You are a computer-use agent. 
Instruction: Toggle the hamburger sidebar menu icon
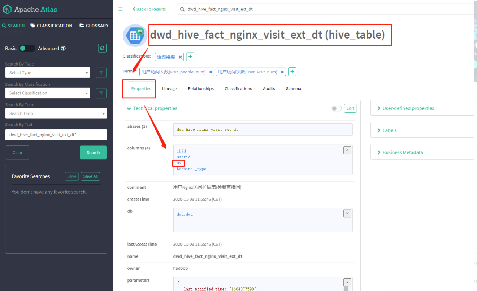pyautogui.click(x=121, y=9)
